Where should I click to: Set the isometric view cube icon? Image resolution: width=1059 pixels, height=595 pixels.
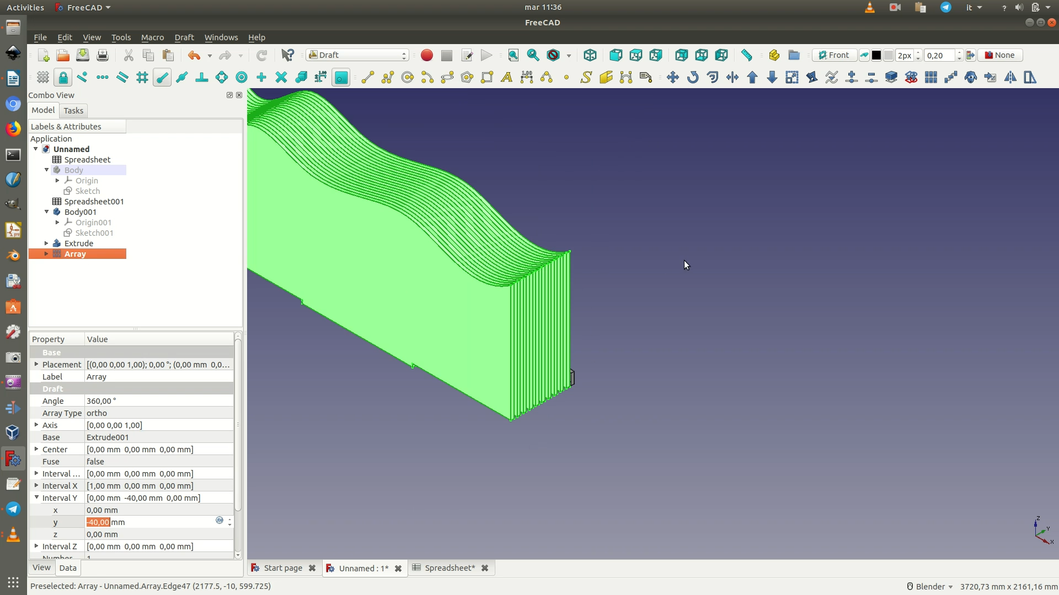pyautogui.click(x=590, y=55)
